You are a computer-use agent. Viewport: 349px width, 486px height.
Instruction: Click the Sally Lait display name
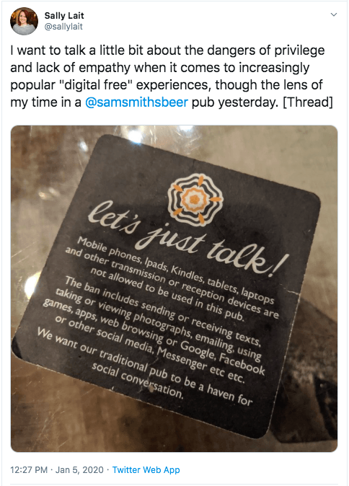(x=64, y=15)
